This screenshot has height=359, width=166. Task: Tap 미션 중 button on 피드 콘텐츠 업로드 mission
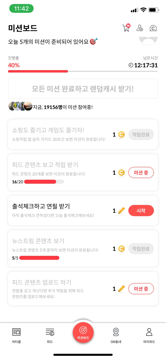[x=141, y=289]
